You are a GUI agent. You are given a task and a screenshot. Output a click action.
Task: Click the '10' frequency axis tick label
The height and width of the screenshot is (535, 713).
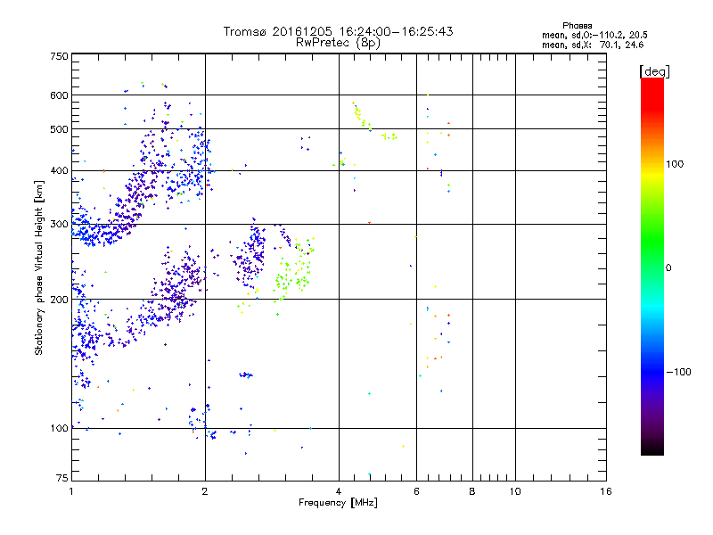(x=515, y=491)
